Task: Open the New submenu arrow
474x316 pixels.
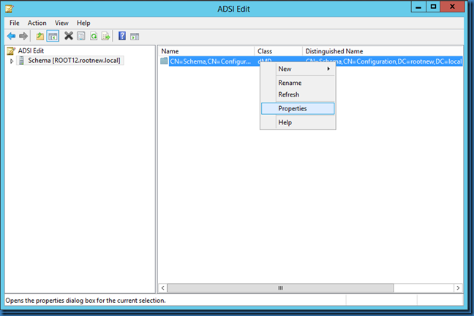Action: tap(328, 69)
